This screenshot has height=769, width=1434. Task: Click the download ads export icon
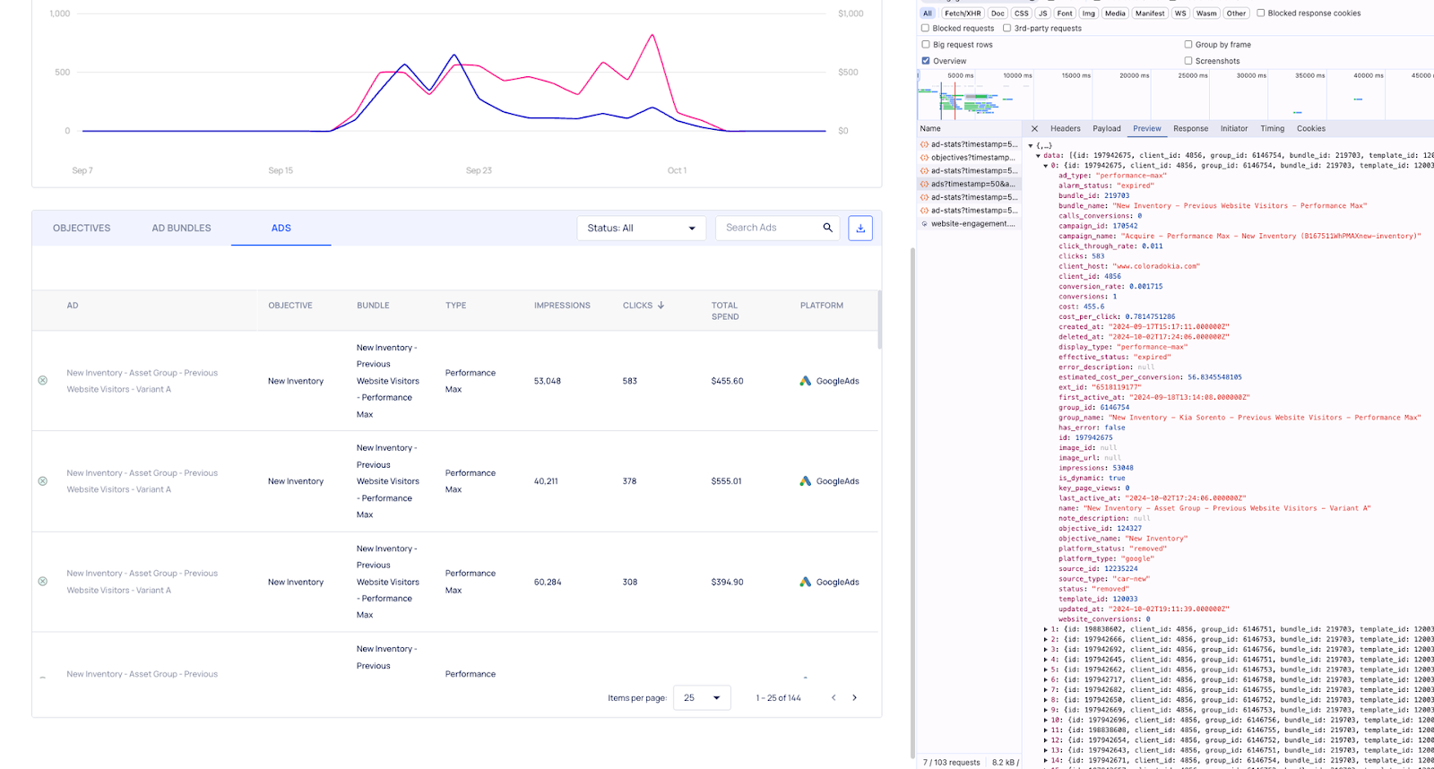(x=860, y=229)
